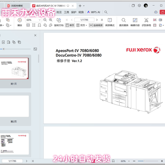Go to previous page arrow in toolbar
This screenshot has height=165, width=165.
(72, 20)
